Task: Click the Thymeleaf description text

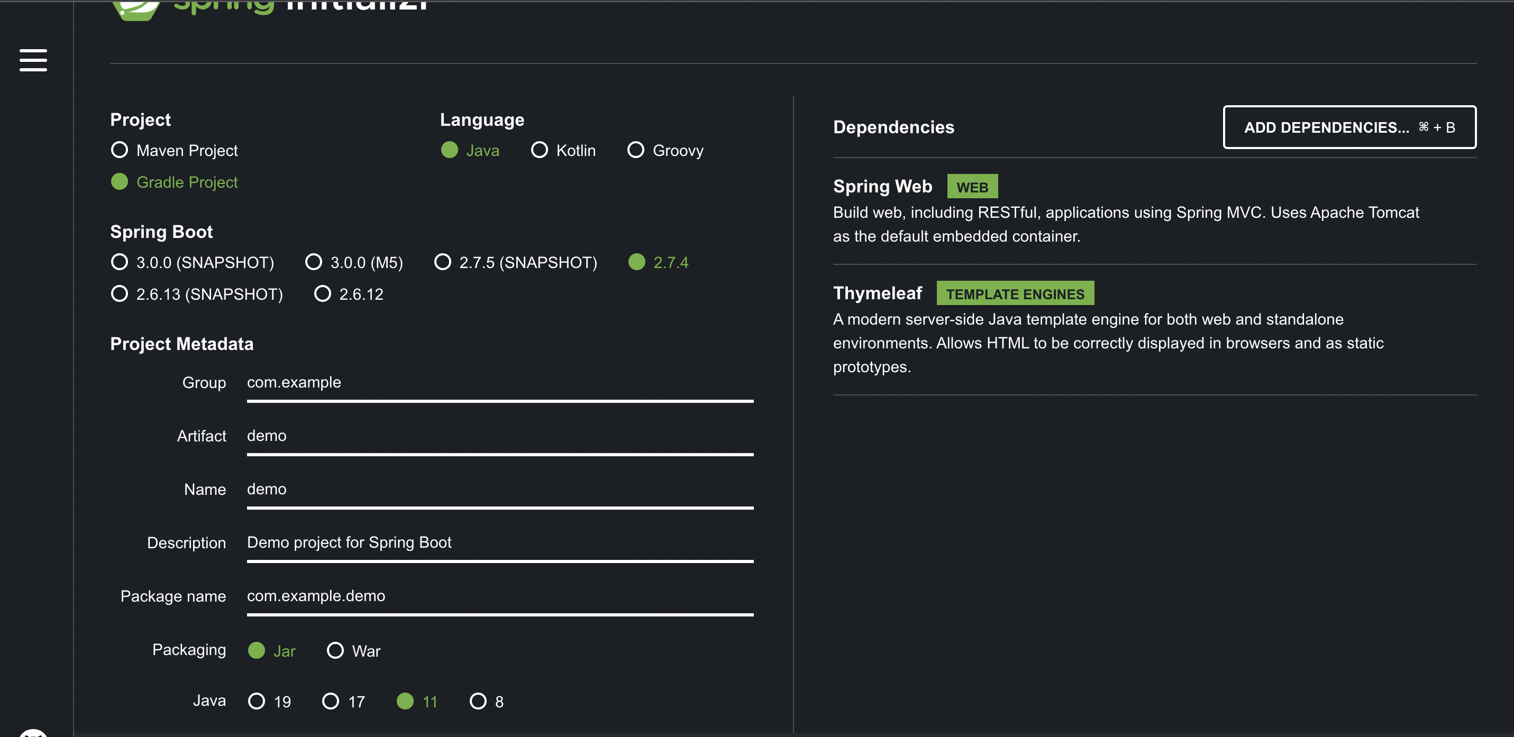Action: point(1108,343)
